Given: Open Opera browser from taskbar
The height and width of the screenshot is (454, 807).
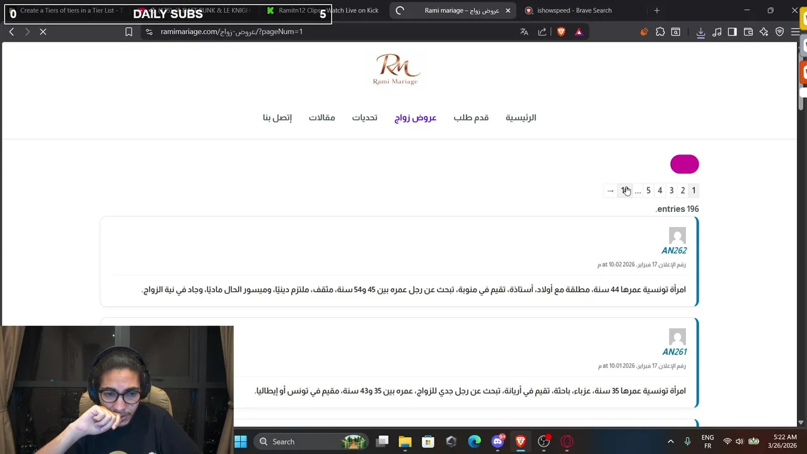Looking at the screenshot, I should point(567,441).
